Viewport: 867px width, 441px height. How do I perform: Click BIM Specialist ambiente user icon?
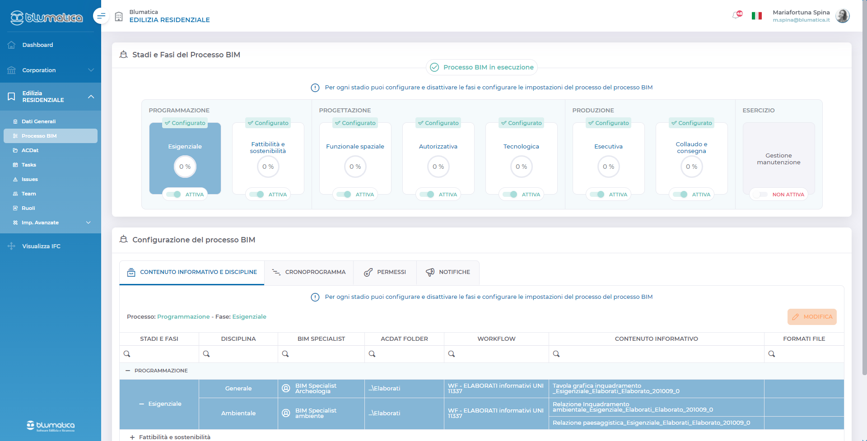coord(286,413)
